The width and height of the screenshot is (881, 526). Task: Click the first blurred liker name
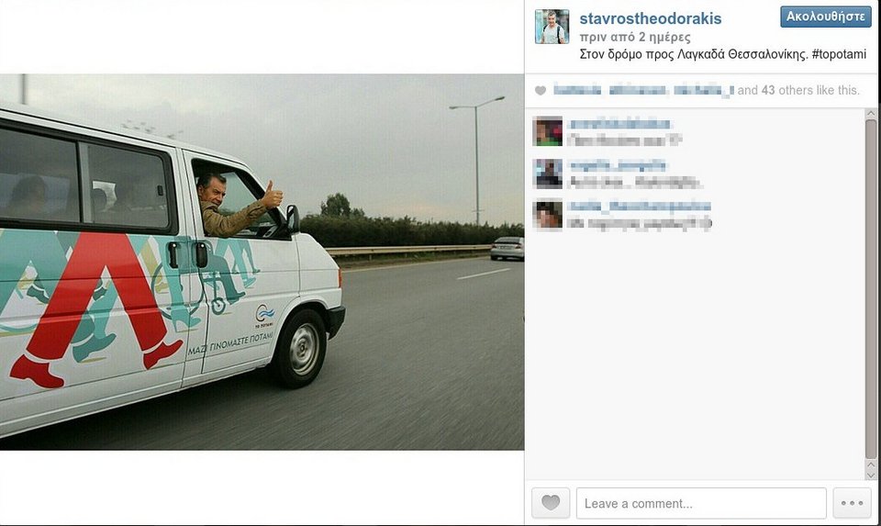click(577, 90)
